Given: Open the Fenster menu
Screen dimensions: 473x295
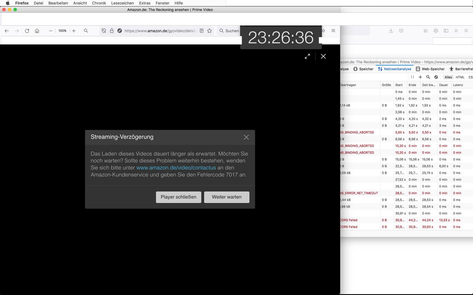Looking at the screenshot, I should click(162, 3).
